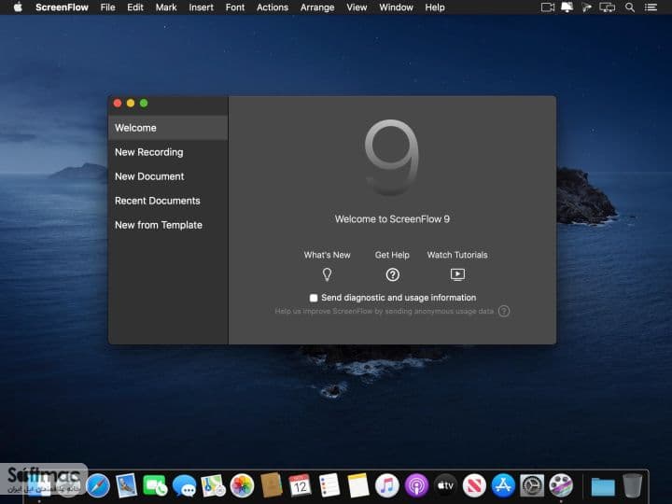Open Safari from the dock
This screenshot has width=672, height=504.
click(x=98, y=486)
